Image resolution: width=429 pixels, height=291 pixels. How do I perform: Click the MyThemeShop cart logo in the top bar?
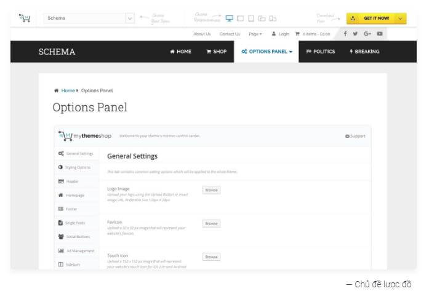click(x=25, y=18)
